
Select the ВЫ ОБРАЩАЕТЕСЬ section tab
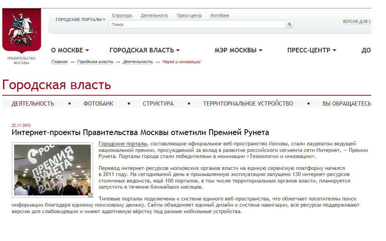[347, 104]
